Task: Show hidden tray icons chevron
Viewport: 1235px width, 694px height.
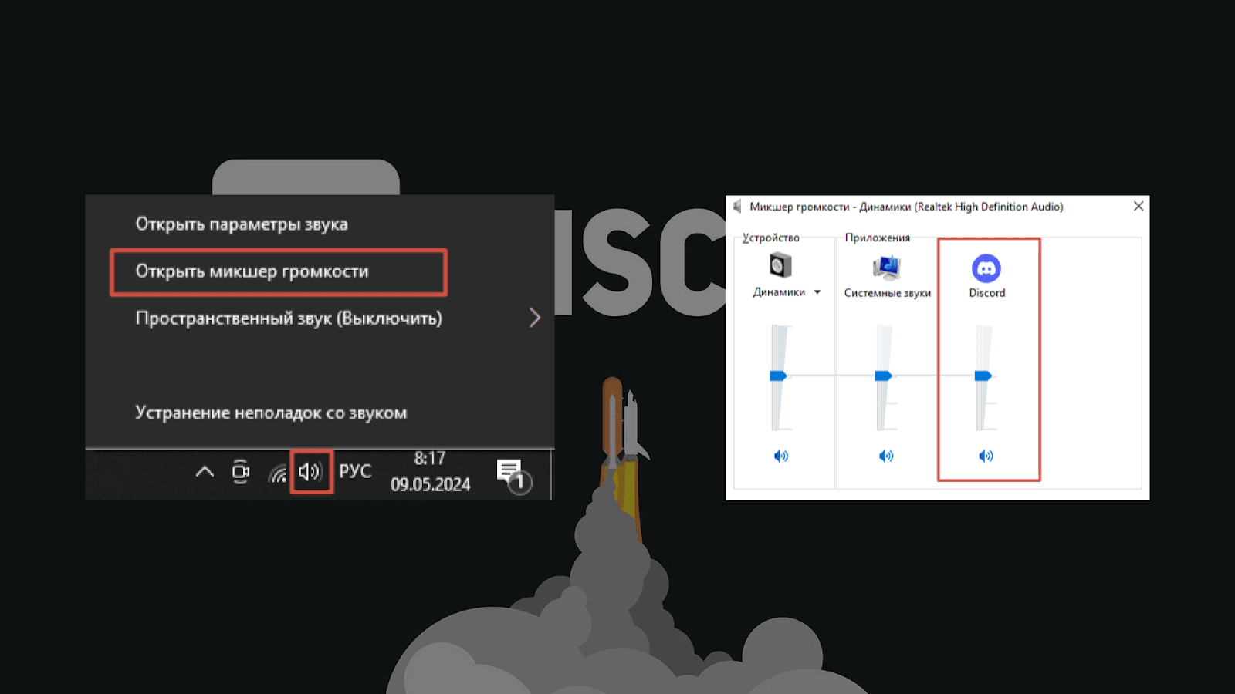Action: pos(205,471)
